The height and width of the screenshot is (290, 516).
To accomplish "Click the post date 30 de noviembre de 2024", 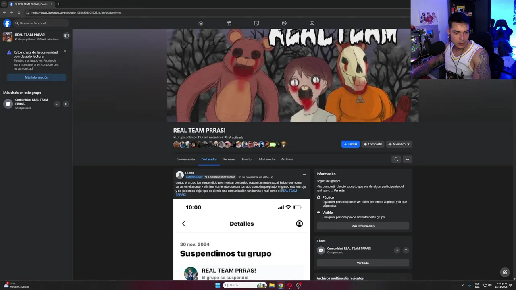I will click(x=253, y=177).
